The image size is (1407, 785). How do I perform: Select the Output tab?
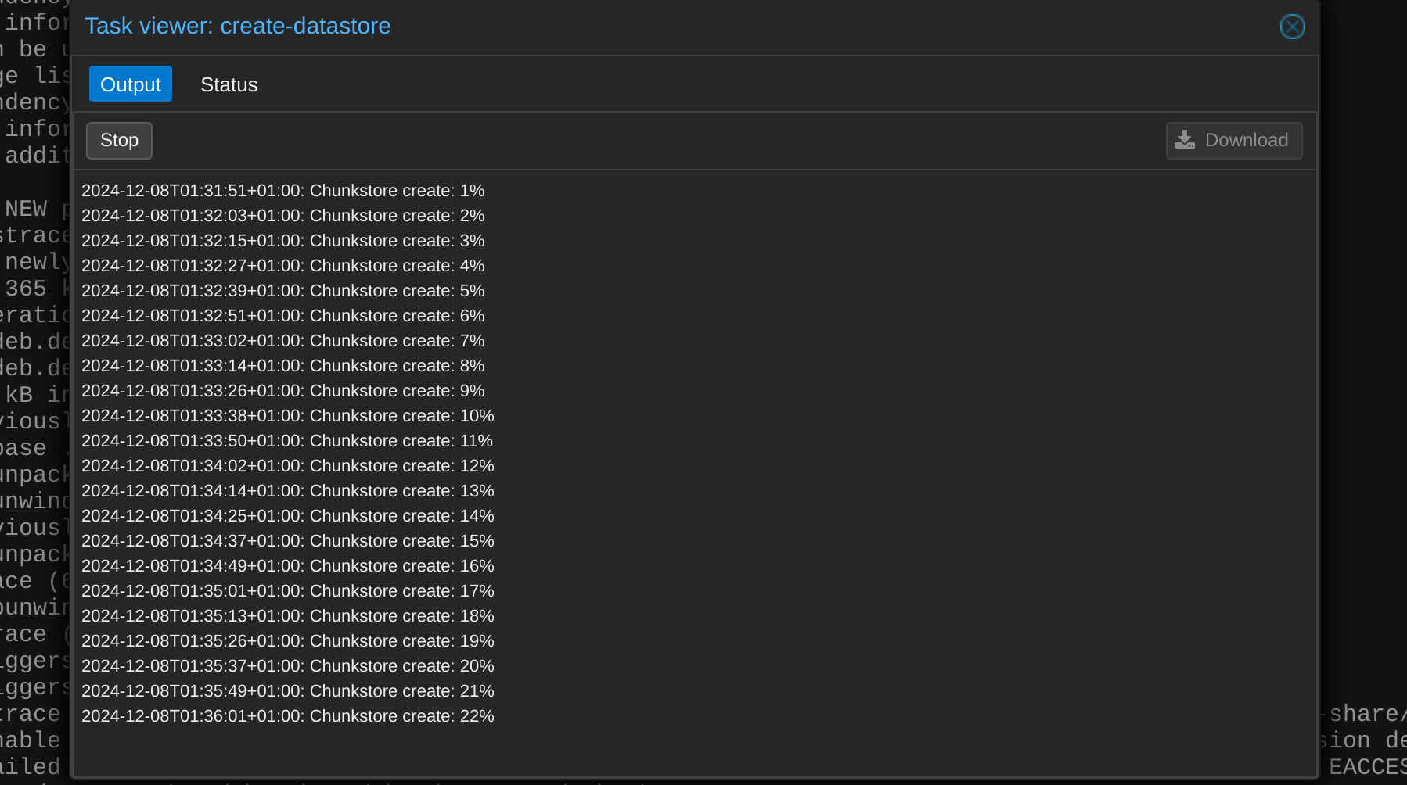131,84
